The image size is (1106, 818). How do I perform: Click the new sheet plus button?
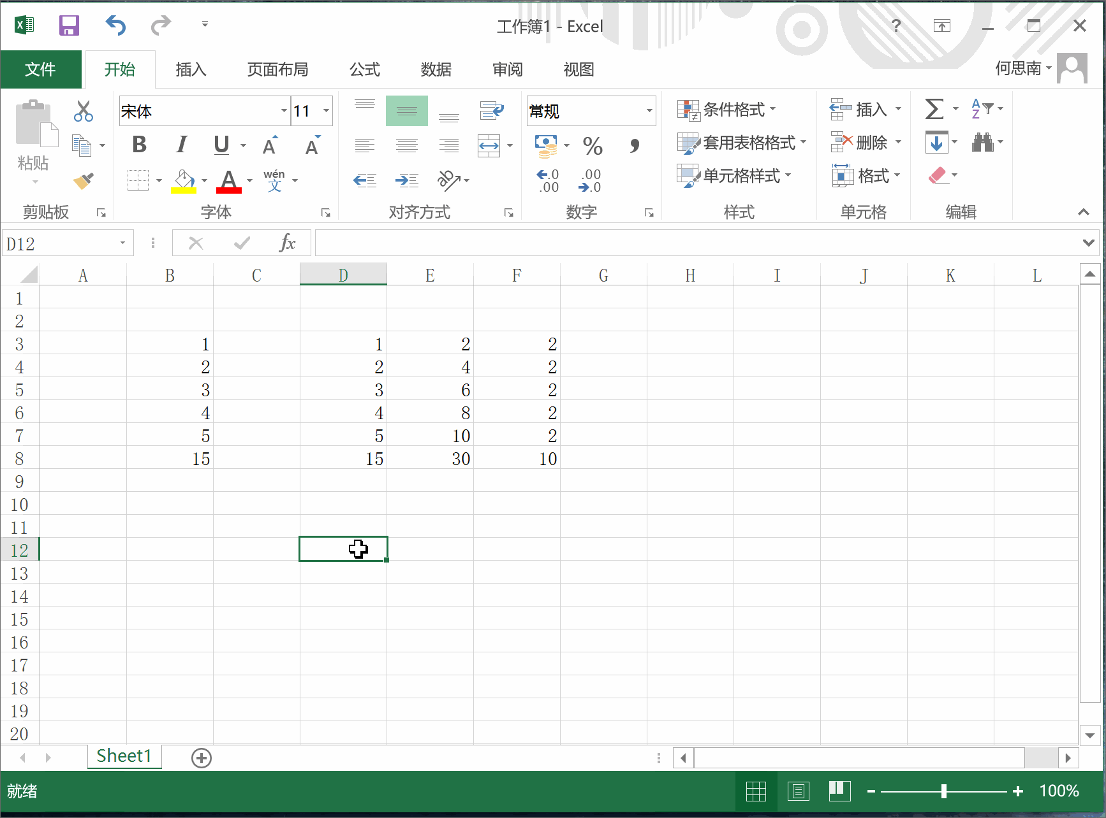202,757
